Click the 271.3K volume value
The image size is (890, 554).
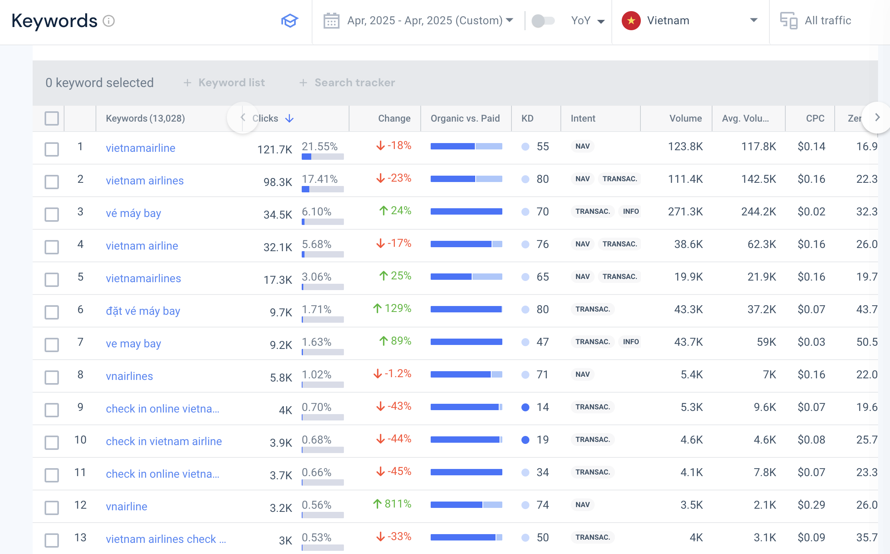[x=685, y=211]
